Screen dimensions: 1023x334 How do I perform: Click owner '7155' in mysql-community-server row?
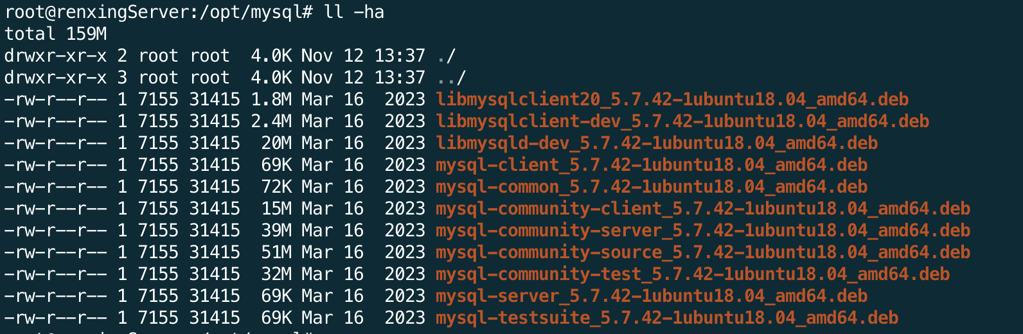pos(158,231)
